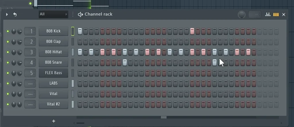Click the Vital #2 channel selector LED

[x=73, y=104]
